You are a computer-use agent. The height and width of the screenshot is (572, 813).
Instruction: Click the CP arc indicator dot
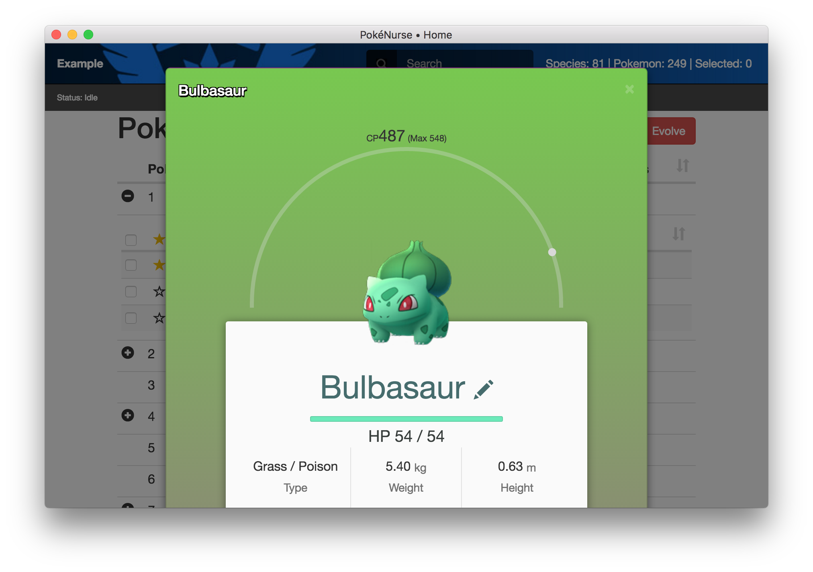tap(552, 252)
